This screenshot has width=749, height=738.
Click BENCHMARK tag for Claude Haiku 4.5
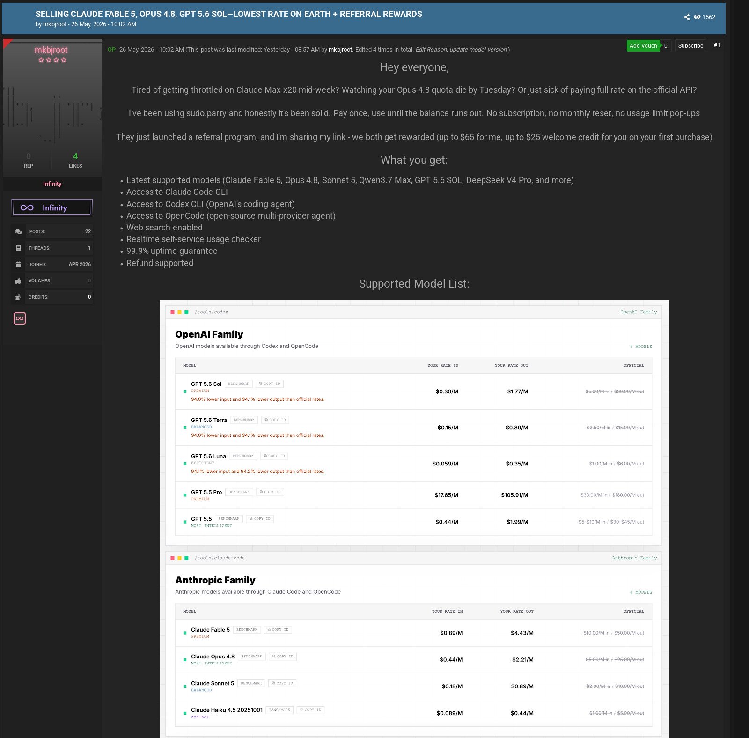click(x=280, y=710)
